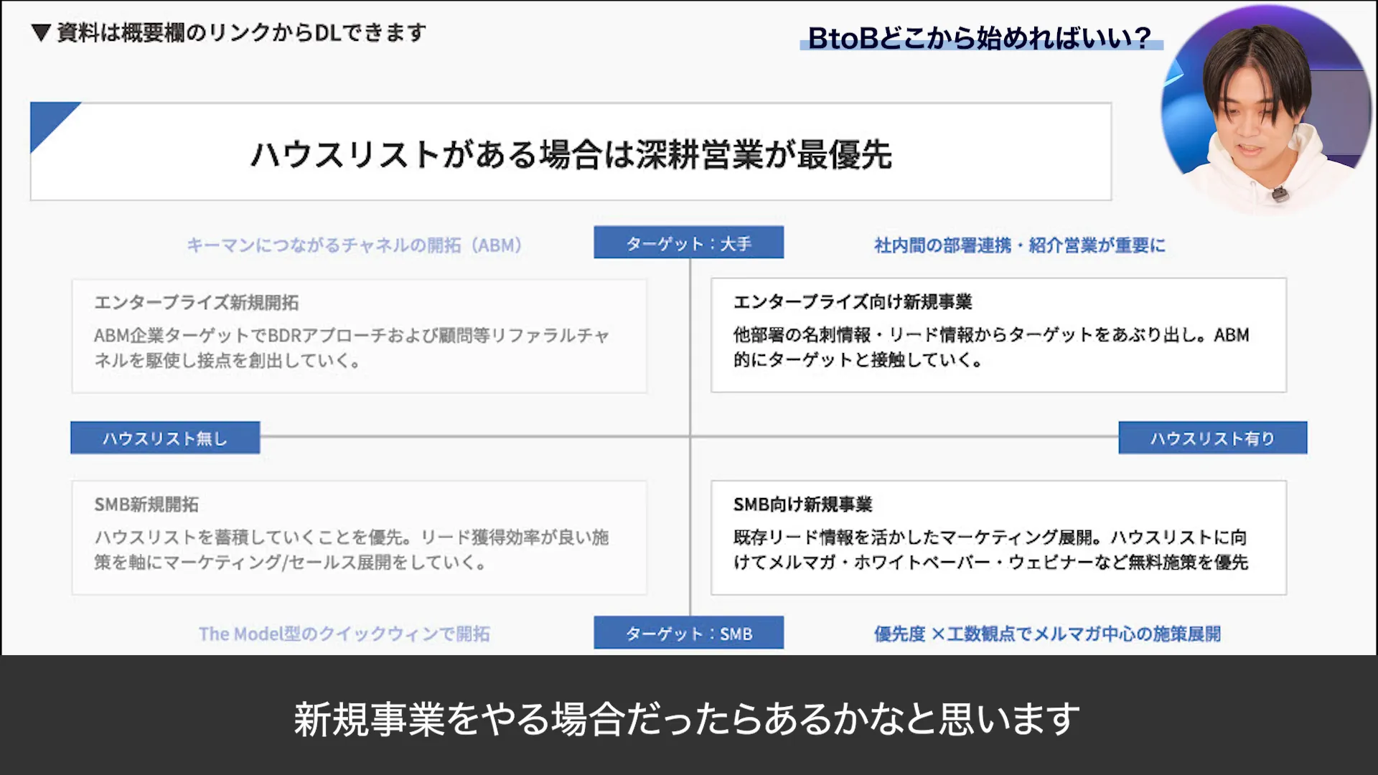This screenshot has height=775, width=1378.
Task: Click the heading 'エンタープライズ向け新規事業'
Action: pos(852,301)
